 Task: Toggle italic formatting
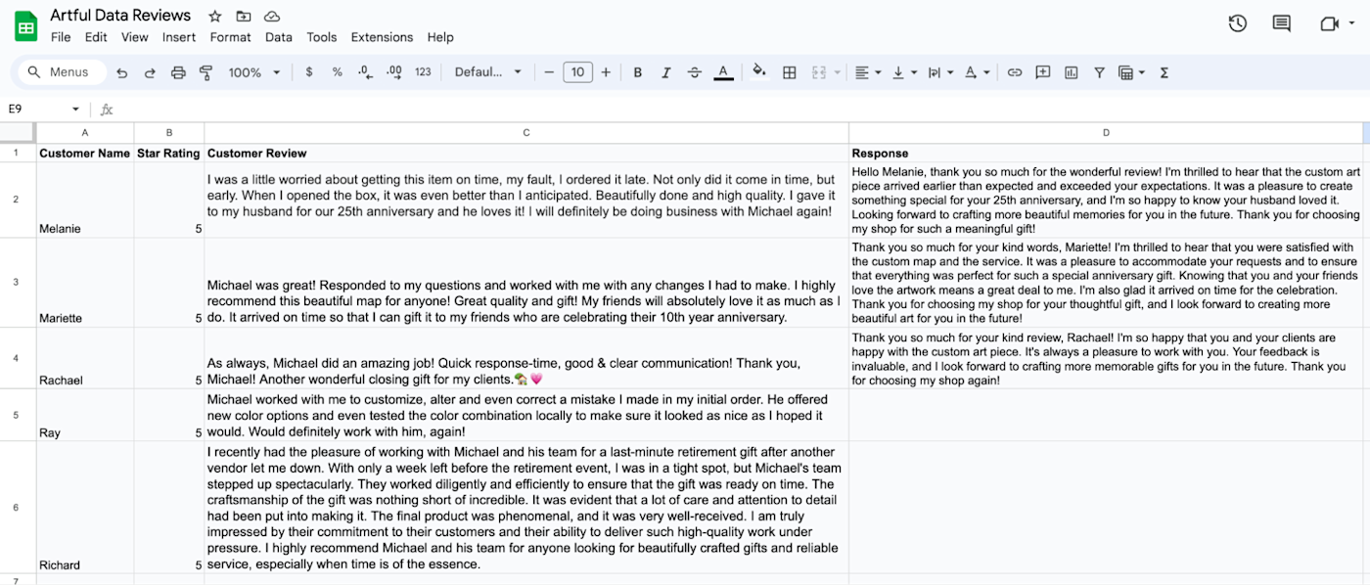(666, 72)
